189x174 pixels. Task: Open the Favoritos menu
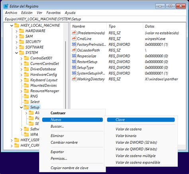click(x=53, y=13)
